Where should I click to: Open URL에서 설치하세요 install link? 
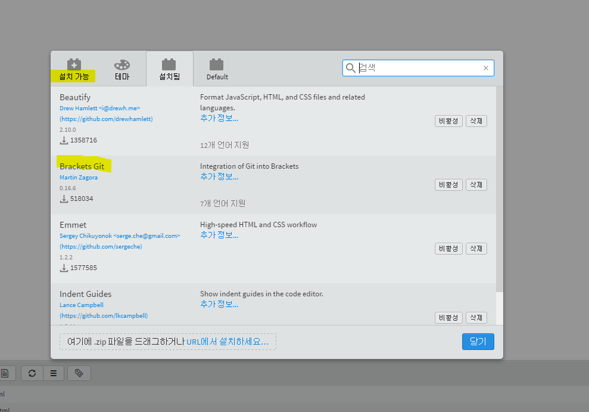tap(228, 342)
